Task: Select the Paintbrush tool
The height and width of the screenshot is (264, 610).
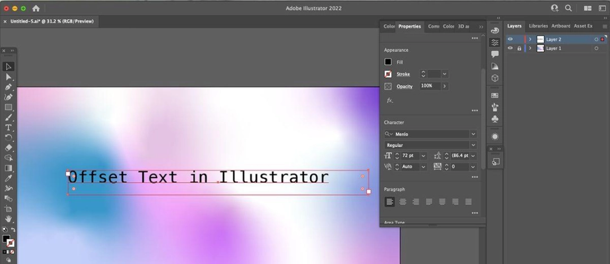Action: [x=8, y=117]
